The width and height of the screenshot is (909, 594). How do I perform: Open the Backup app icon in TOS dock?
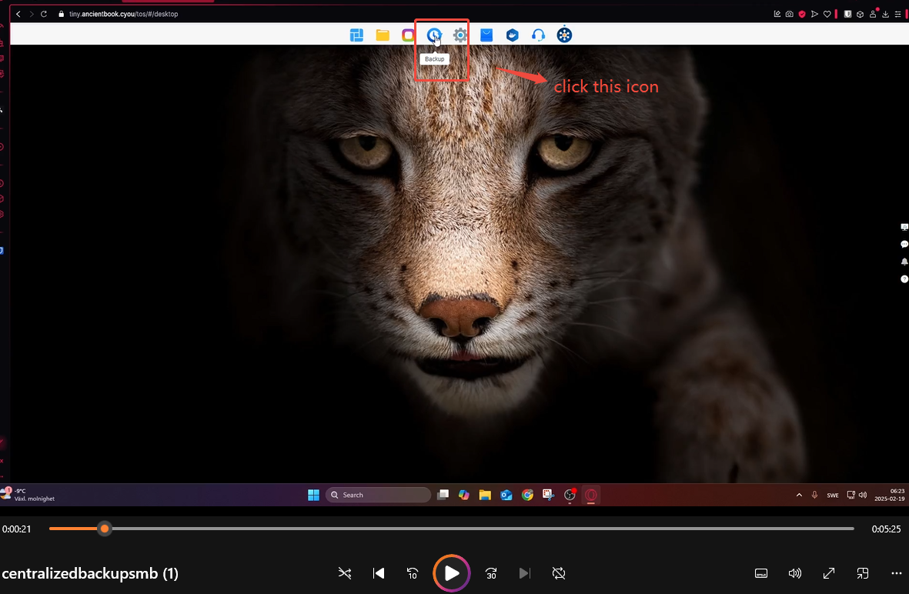pyautogui.click(x=433, y=35)
